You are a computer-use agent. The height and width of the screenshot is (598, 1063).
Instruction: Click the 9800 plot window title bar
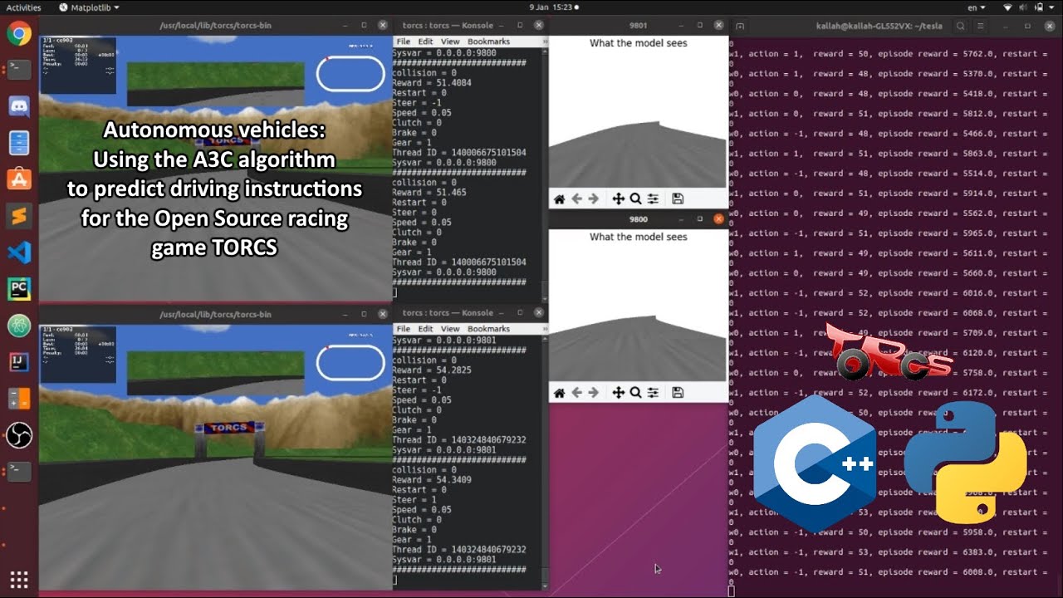(x=639, y=219)
